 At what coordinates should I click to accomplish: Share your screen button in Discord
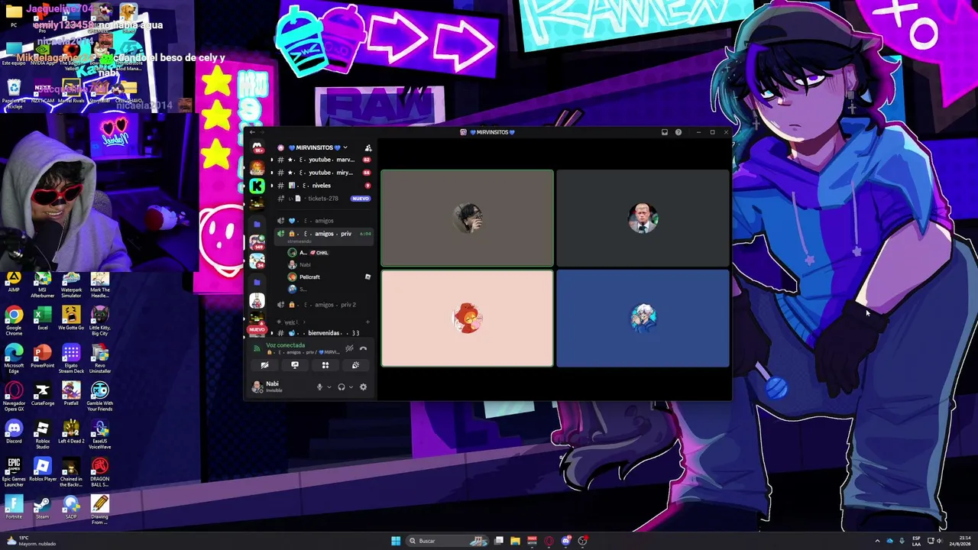tap(295, 365)
